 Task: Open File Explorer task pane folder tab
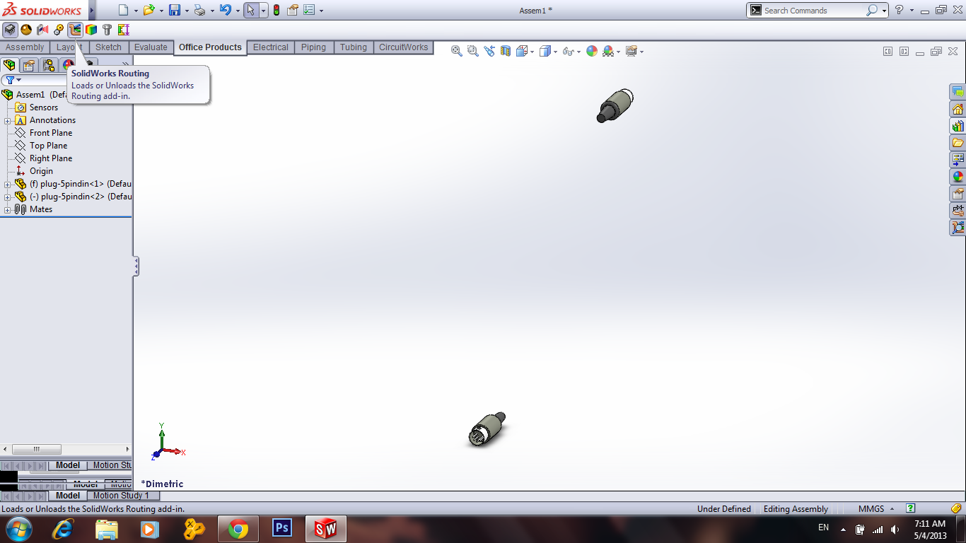958,143
